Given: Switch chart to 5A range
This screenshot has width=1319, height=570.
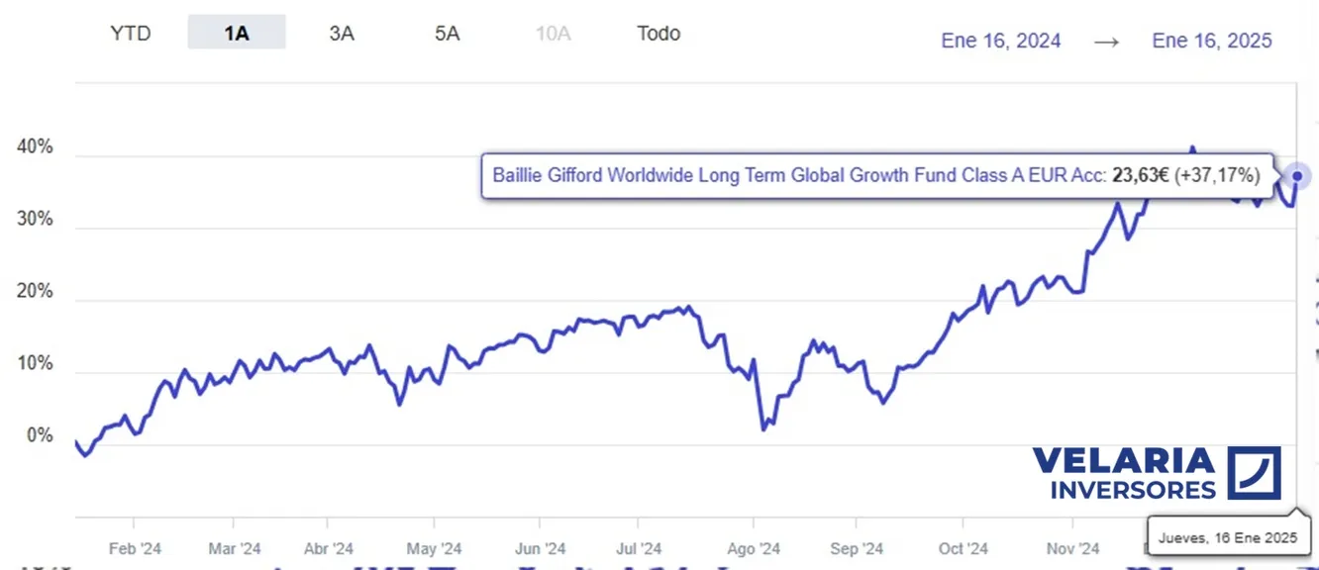Looking at the screenshot, I should (x=448, y=33).
